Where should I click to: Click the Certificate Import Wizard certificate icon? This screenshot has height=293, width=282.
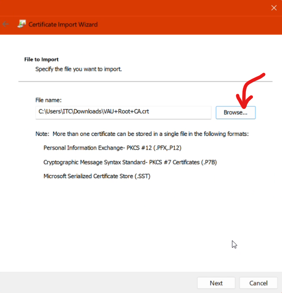(22, 24)
